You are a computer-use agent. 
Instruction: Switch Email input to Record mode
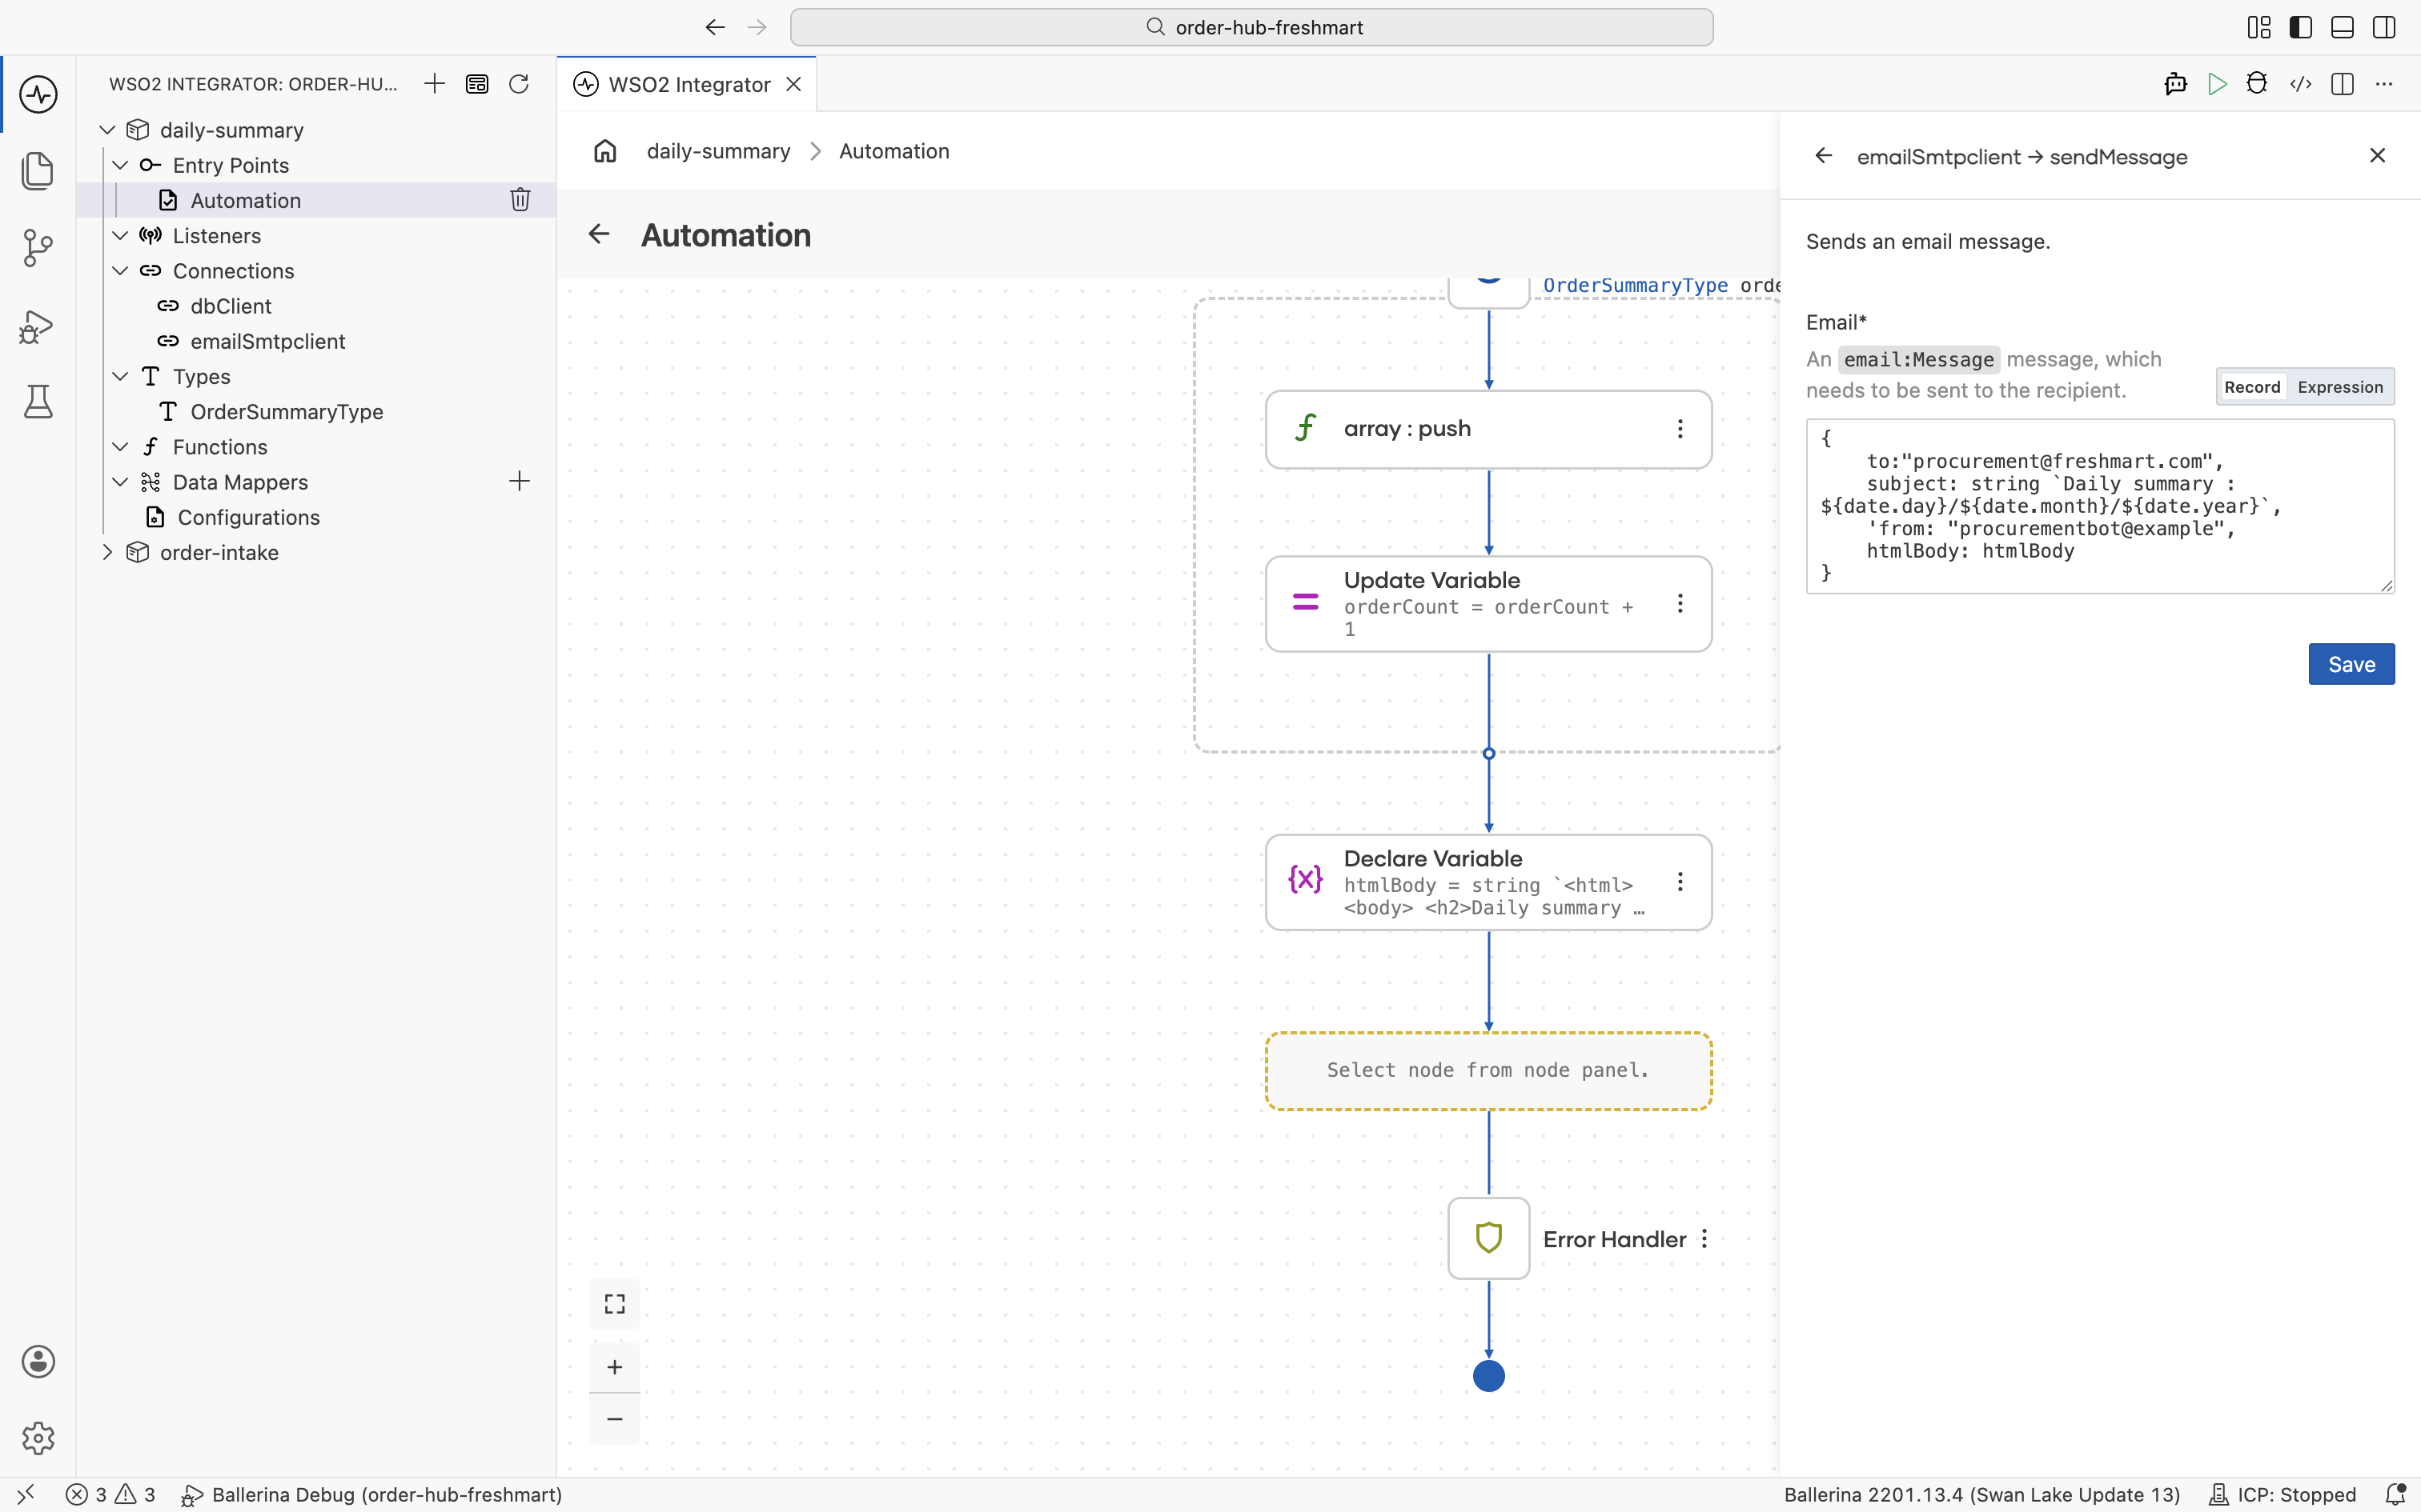click(x=2252, y=387)
